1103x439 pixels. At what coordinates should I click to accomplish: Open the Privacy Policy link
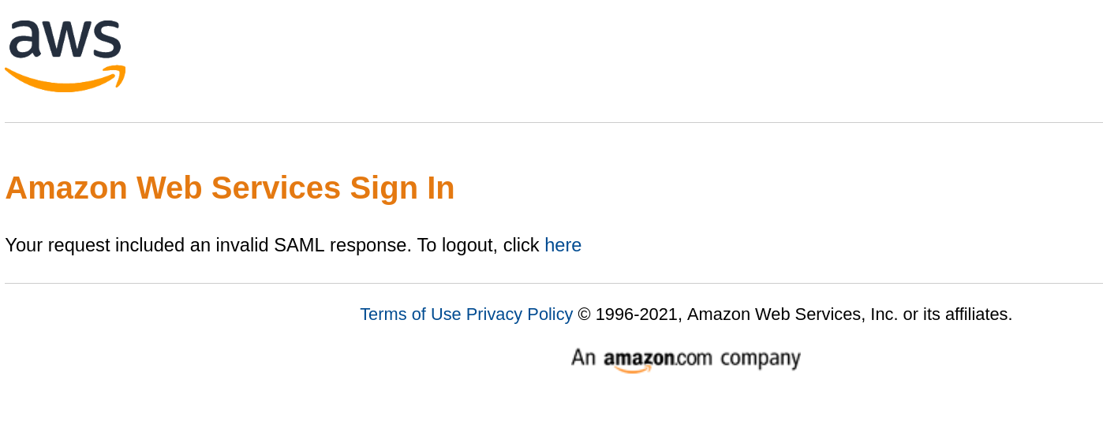click(519, 314)
